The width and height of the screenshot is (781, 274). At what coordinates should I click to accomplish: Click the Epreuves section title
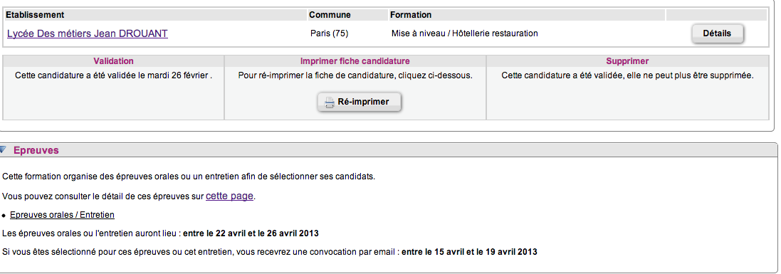(36, 150)
